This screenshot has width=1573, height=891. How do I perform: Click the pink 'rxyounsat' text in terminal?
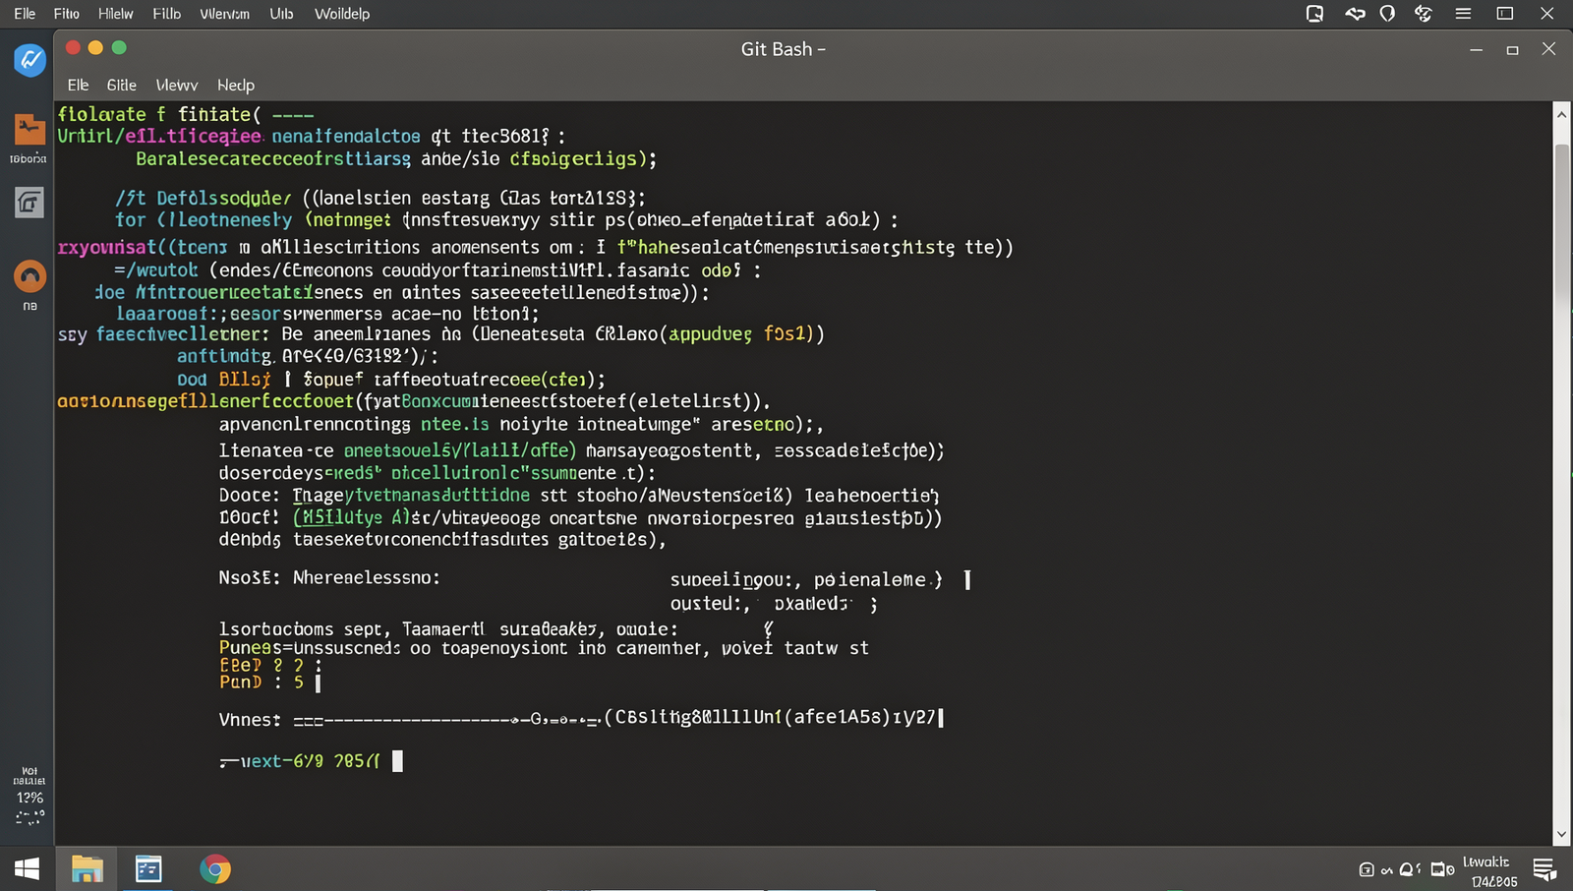pyautogui.click(x=105, y=247)
